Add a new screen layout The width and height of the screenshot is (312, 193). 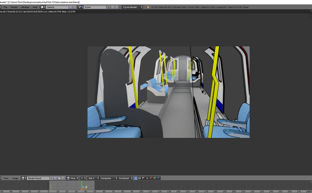click(71, 7)
